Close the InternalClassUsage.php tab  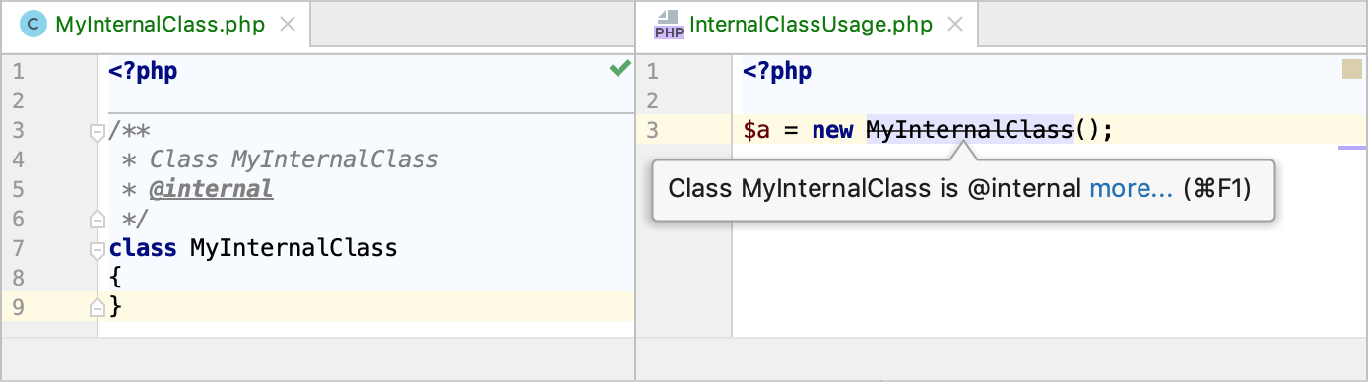[x=956, y=25]
